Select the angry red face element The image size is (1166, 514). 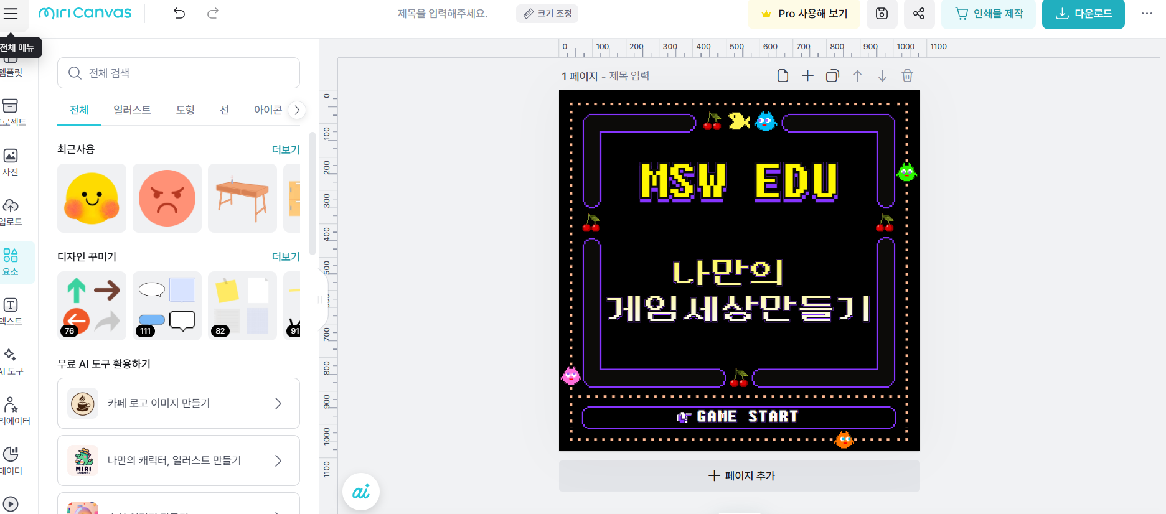(x=167, y=199)
